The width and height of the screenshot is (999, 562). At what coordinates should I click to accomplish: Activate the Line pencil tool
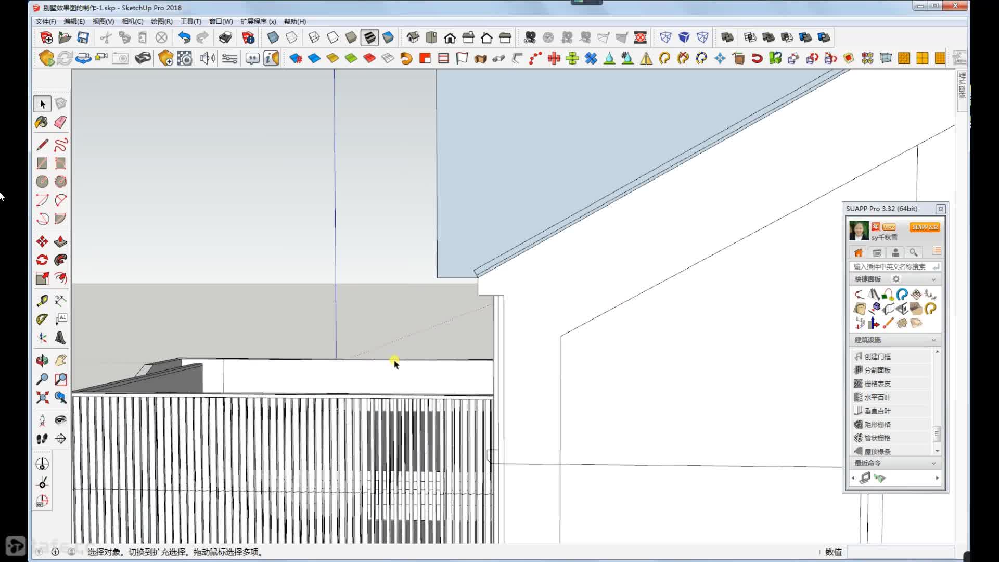coord(42,145)
